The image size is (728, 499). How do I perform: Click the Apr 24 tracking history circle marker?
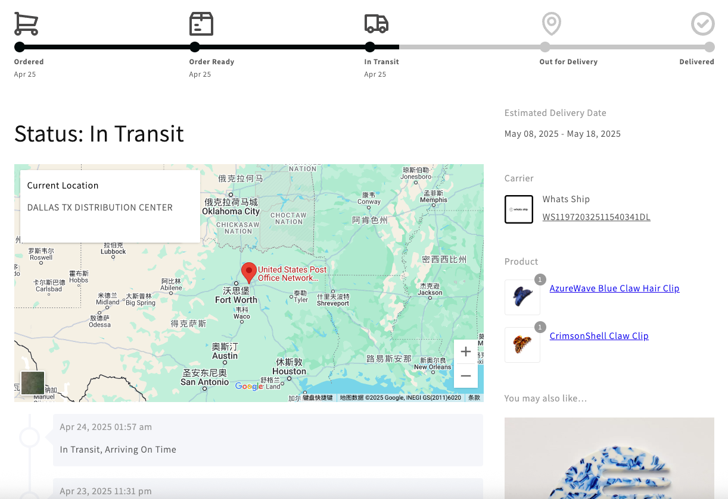[x=29, y=437]
